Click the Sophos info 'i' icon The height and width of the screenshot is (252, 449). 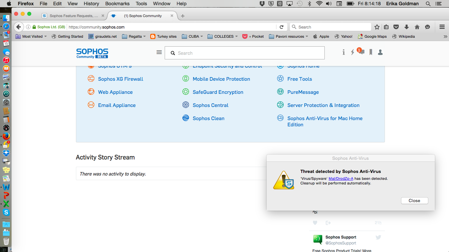pos(343,52)
